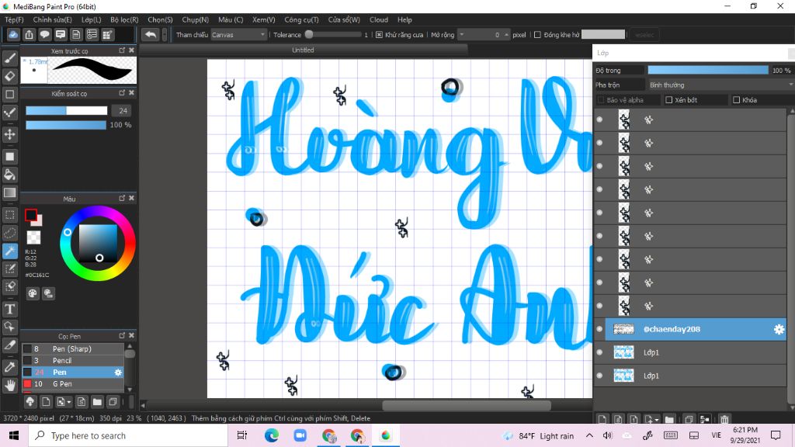Pick the Lasso selection tool
This screenshot has width=795, height=447.
[9, 233]
